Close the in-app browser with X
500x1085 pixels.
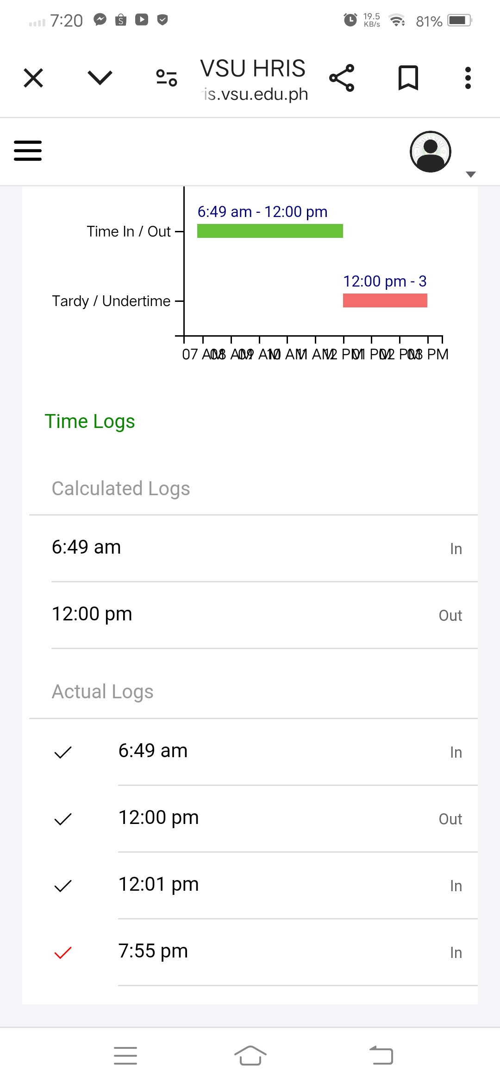[33, 78]
